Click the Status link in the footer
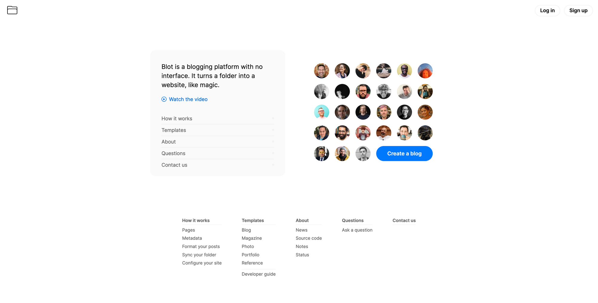This screenshot has height=303, width=598. coord(302,255)
